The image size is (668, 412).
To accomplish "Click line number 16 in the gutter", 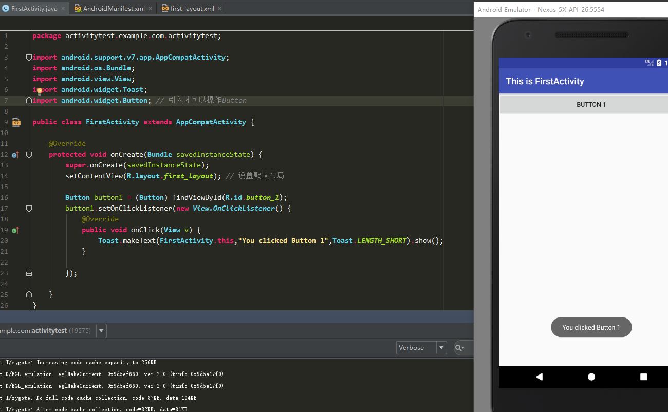I will [x=4, y=198].
